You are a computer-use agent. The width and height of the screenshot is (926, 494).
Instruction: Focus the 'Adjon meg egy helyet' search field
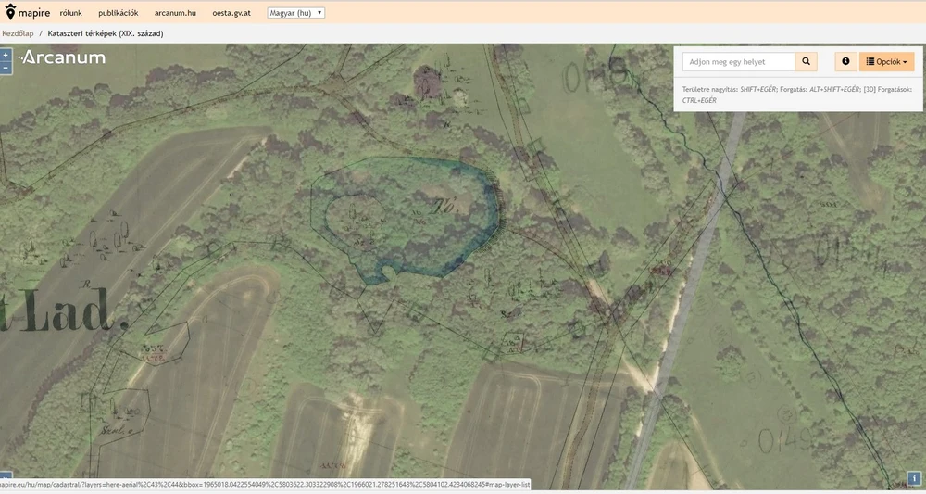pyautogui.click(x=739, y=61)
